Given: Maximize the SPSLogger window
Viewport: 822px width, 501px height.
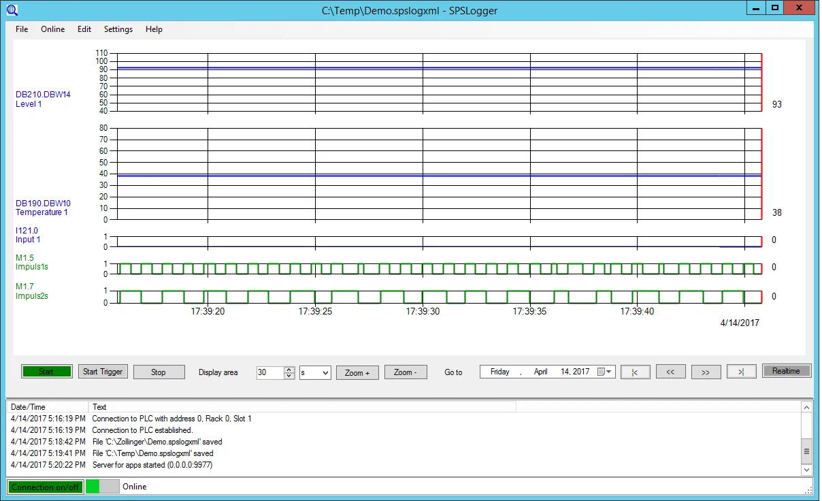Looking at the screenshot, I should [774, 7].
